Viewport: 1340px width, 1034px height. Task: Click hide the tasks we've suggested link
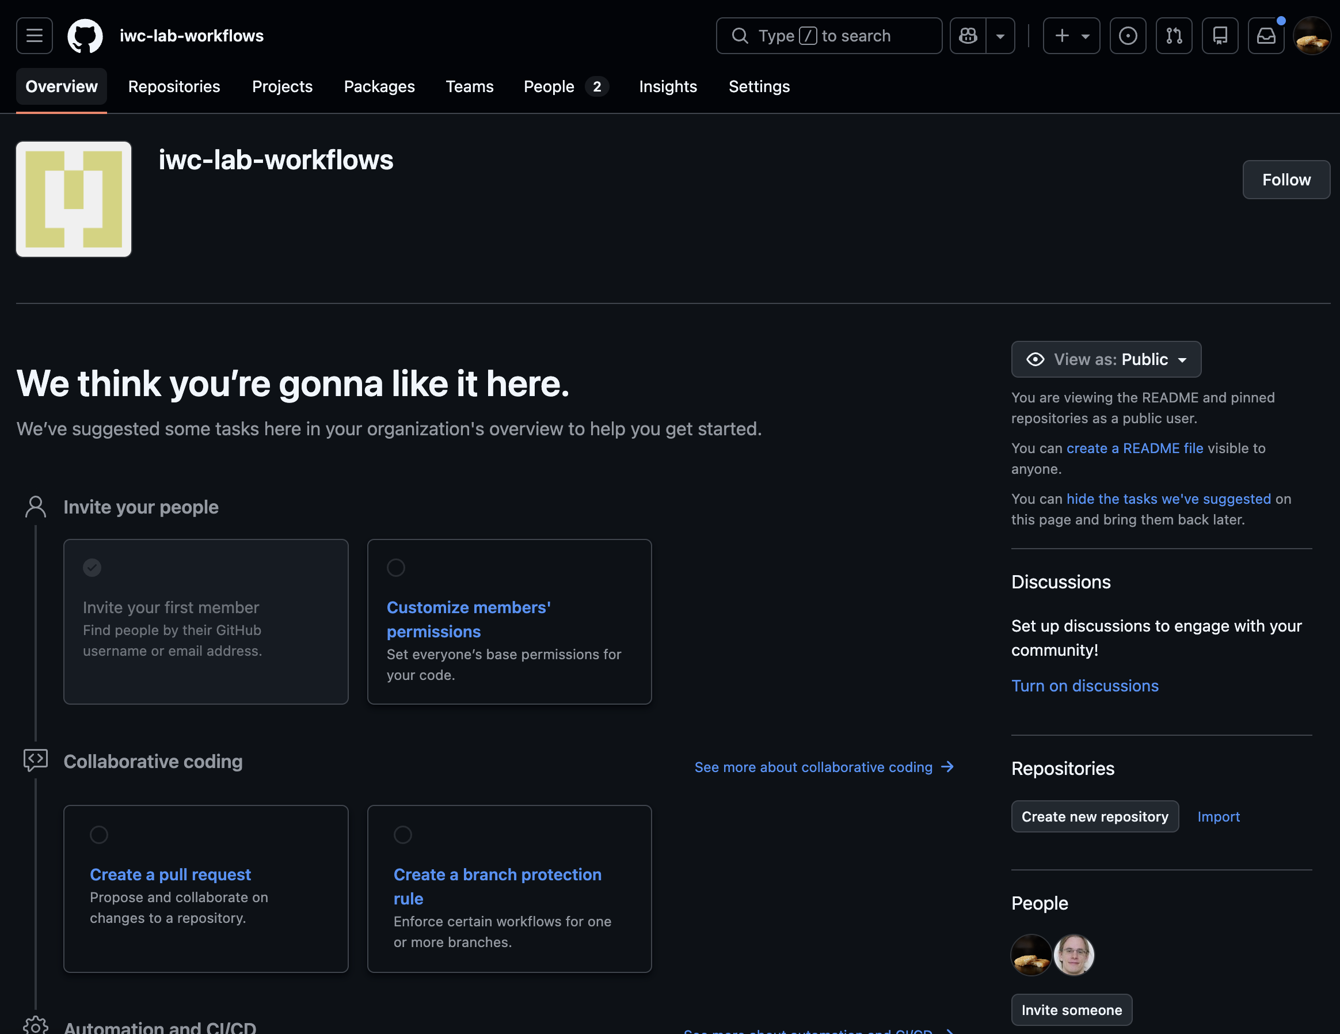[x=1168, y=500]
